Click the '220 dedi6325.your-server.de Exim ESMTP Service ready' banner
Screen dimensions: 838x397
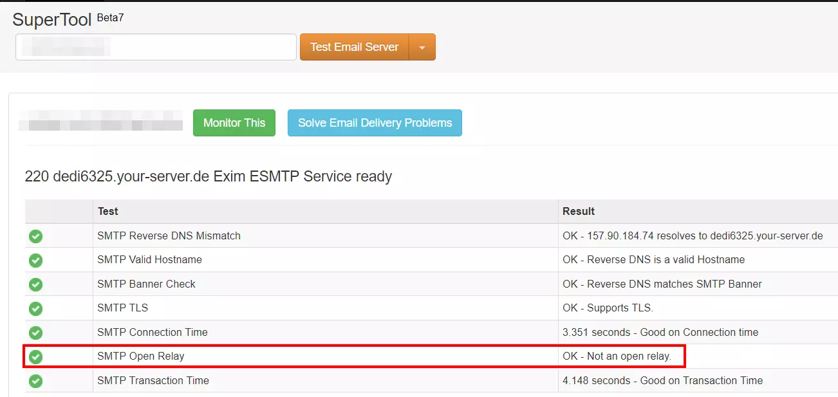tap(208, 176)
